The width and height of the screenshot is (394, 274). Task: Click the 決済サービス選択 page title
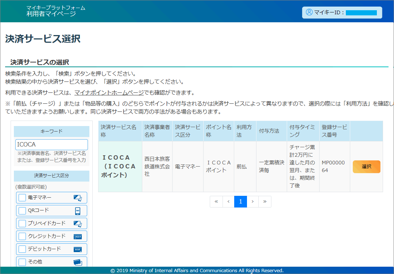[43, 39]
